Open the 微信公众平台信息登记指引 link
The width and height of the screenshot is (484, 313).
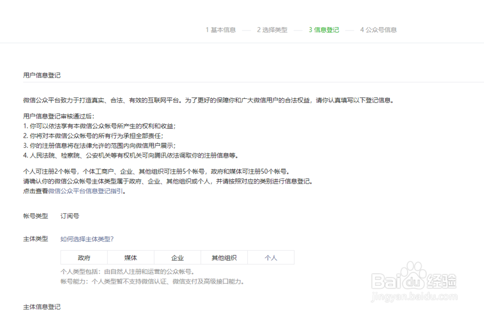(86, 191)
